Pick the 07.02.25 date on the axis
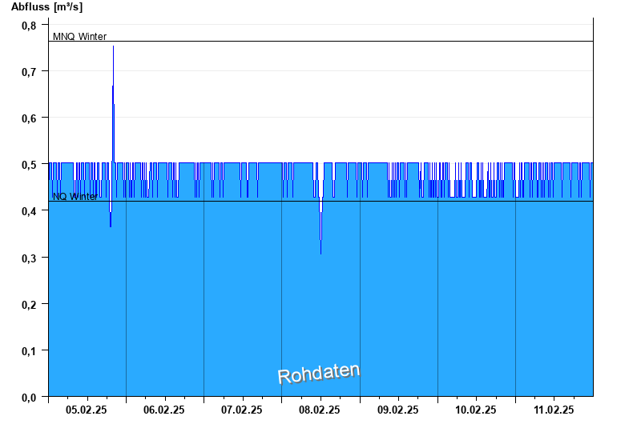 point(242,410)
